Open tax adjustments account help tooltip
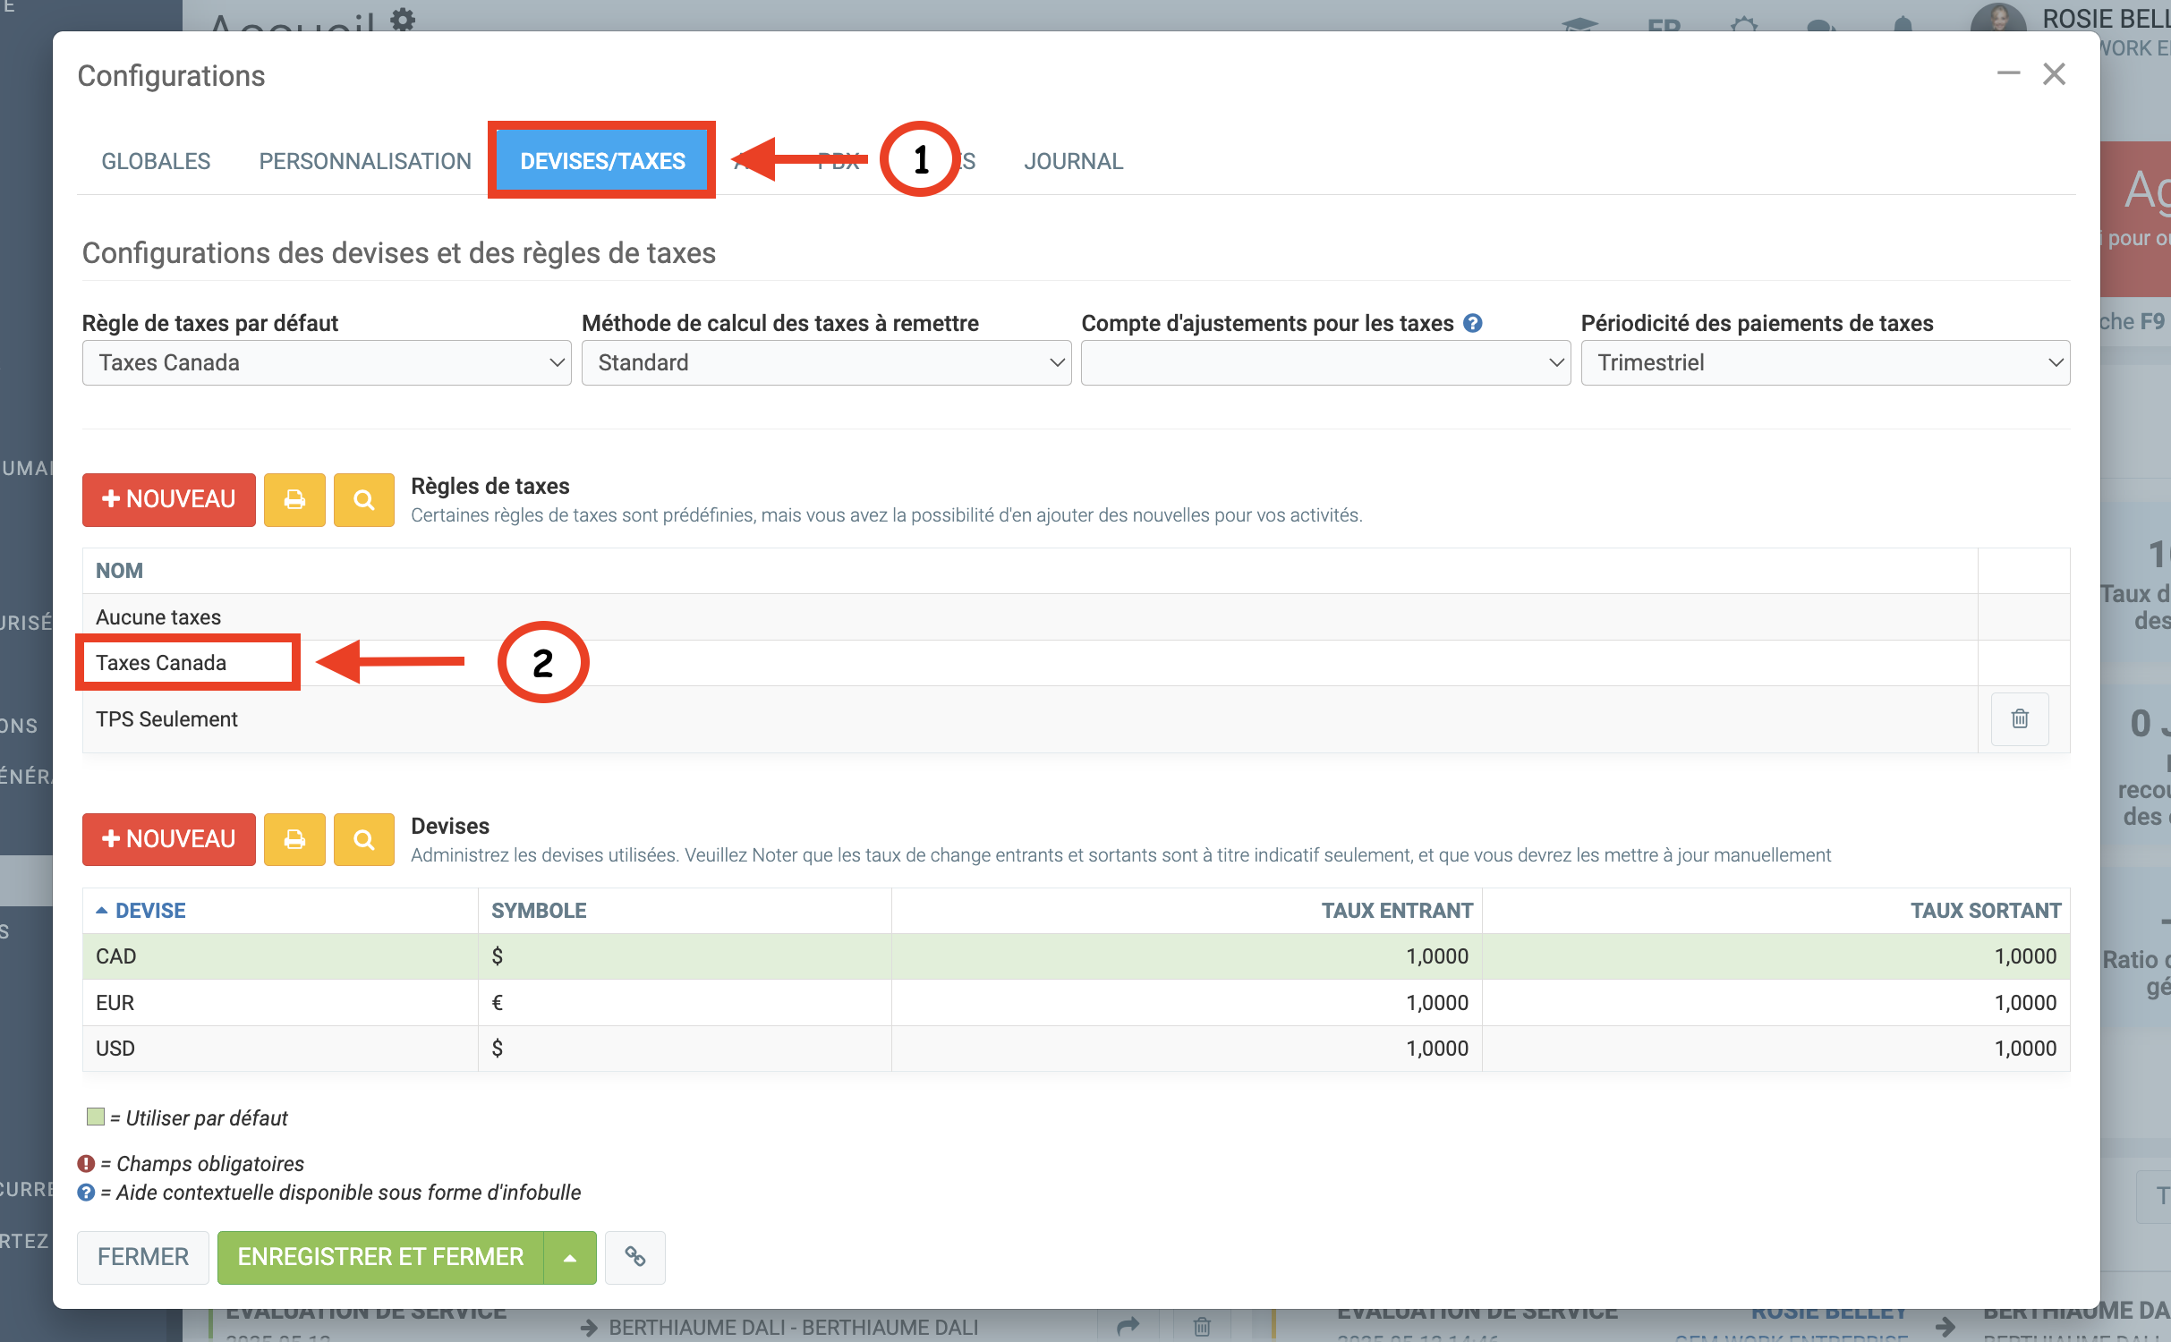Viewport: 2171px width, 1342px height. [x=1473, y=323]
